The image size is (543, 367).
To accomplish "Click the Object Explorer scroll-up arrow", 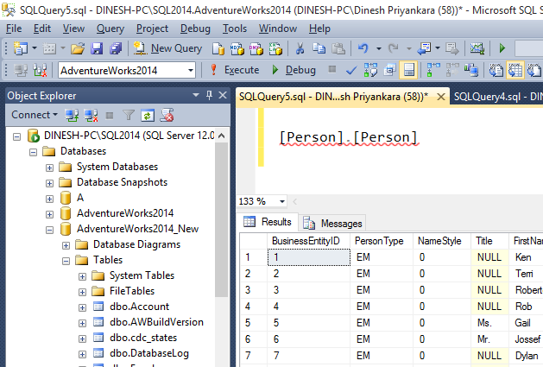I will click(x=222, y=136).
